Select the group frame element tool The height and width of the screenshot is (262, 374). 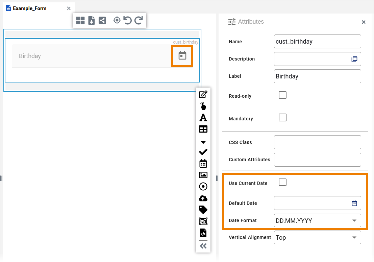click(x=203, y=221)
